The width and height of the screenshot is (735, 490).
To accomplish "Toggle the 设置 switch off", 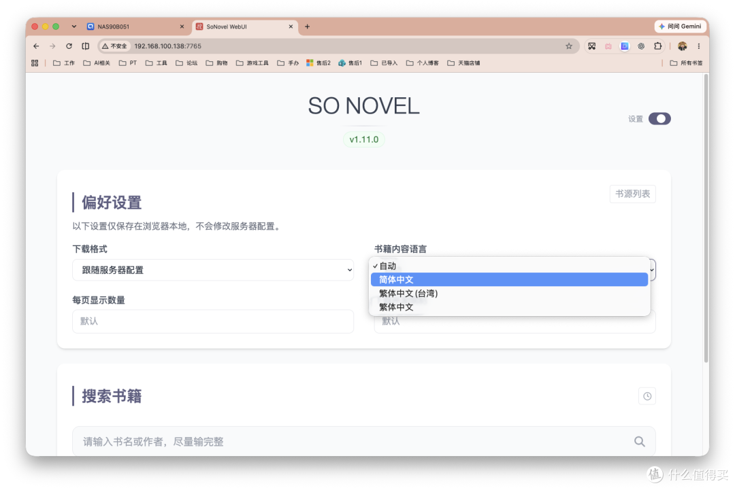I will point(659,119).
